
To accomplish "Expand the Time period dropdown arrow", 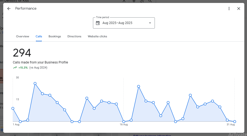I will 150,23.
